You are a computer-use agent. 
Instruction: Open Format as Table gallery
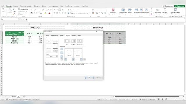pos(123,12)
